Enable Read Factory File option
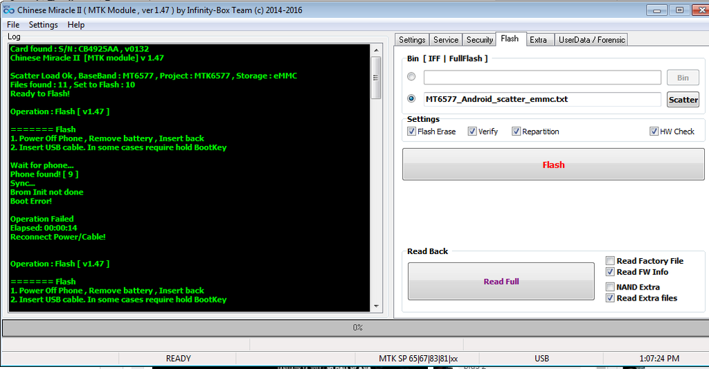Screen dimensions: 709x369 click(610, 261)
